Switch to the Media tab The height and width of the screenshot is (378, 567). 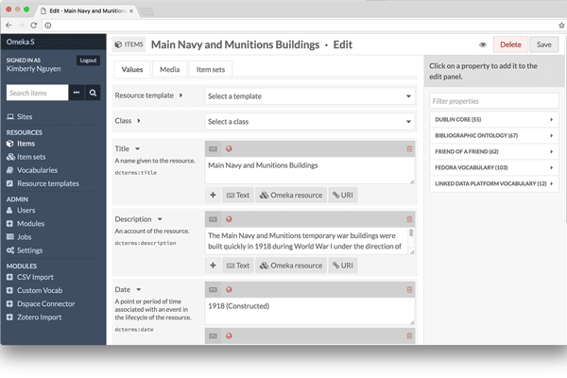click(x=169, y=69)
